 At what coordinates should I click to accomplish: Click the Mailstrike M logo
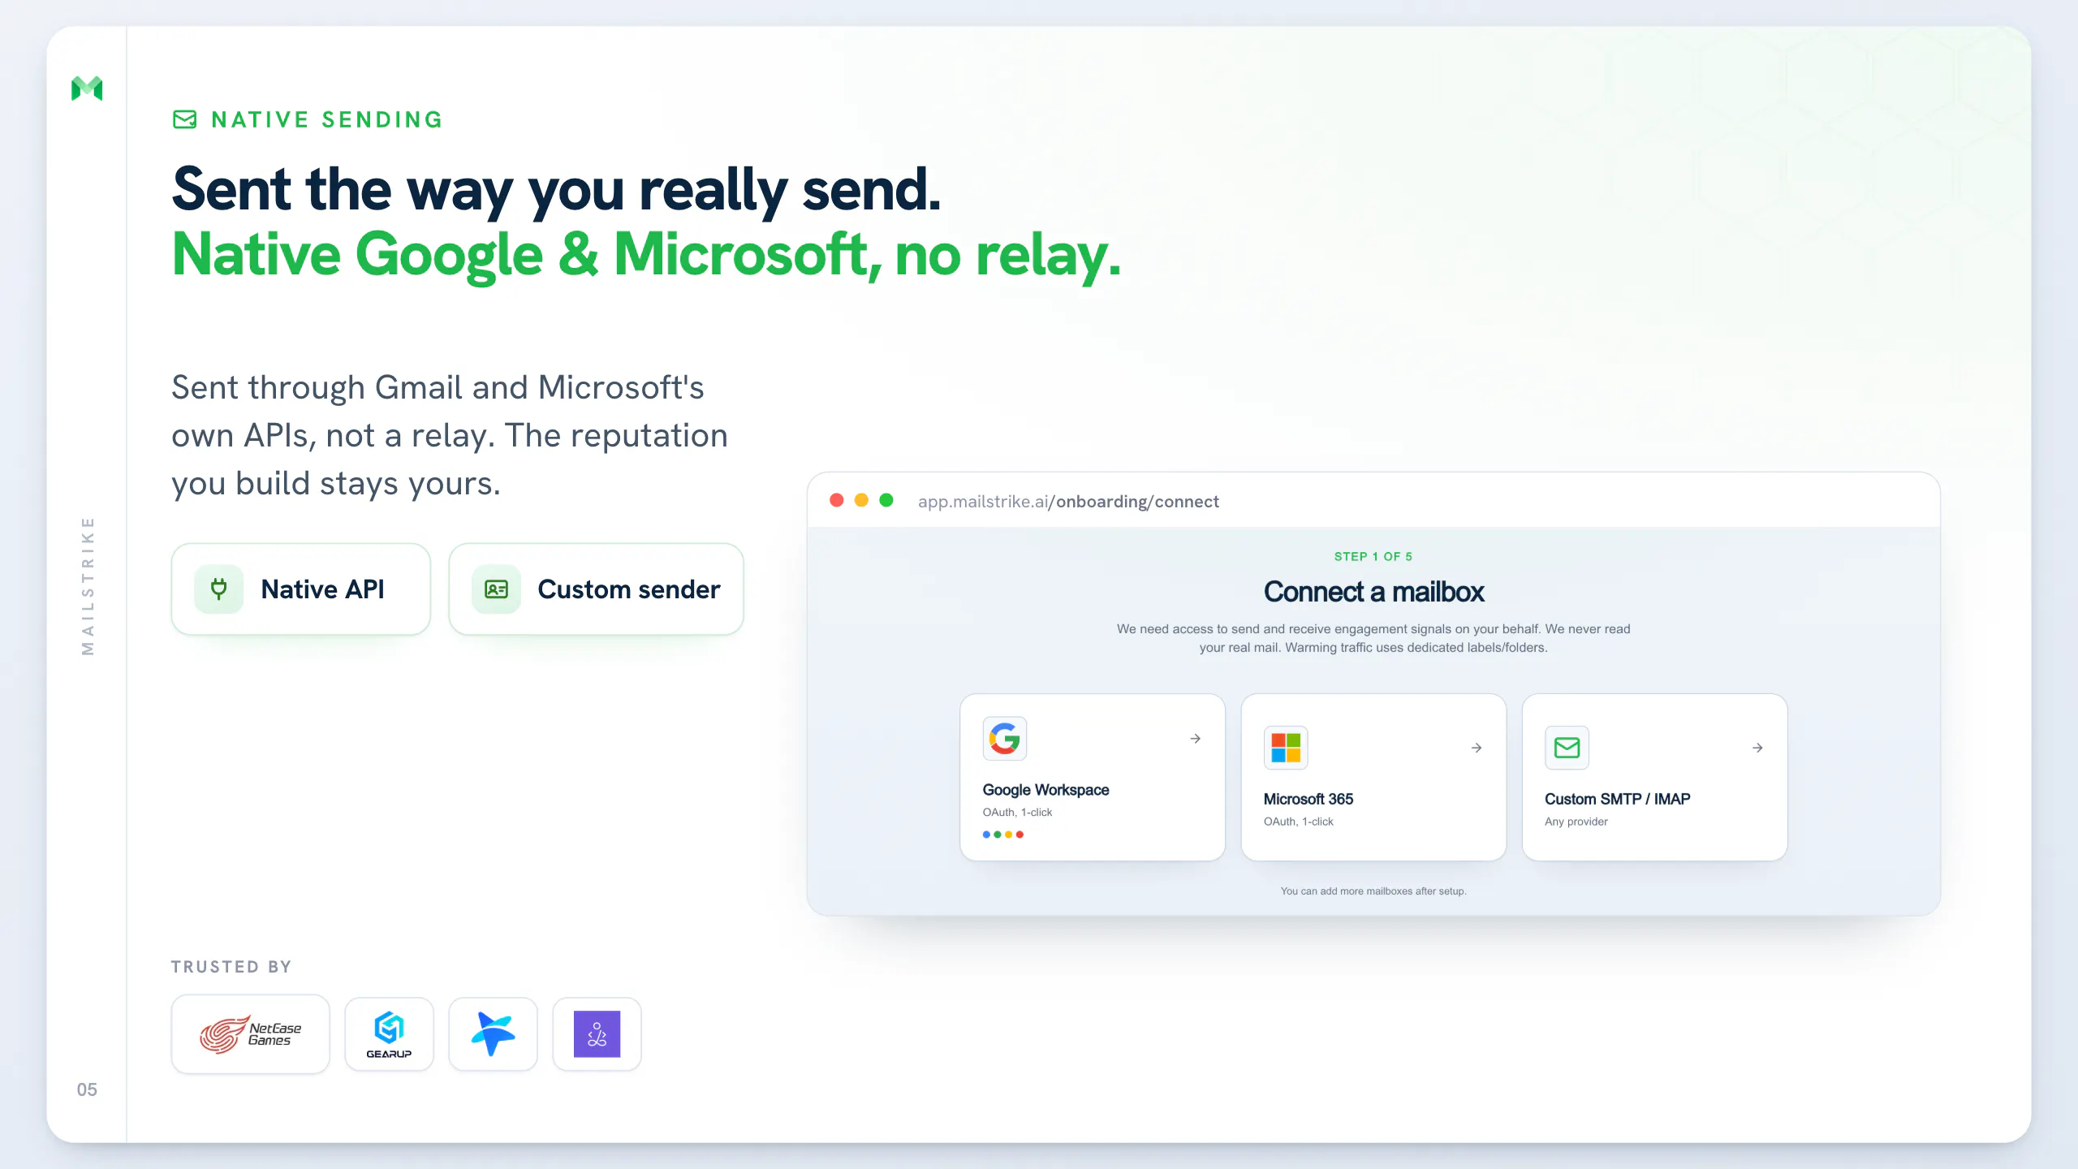[x=87, y=88]
